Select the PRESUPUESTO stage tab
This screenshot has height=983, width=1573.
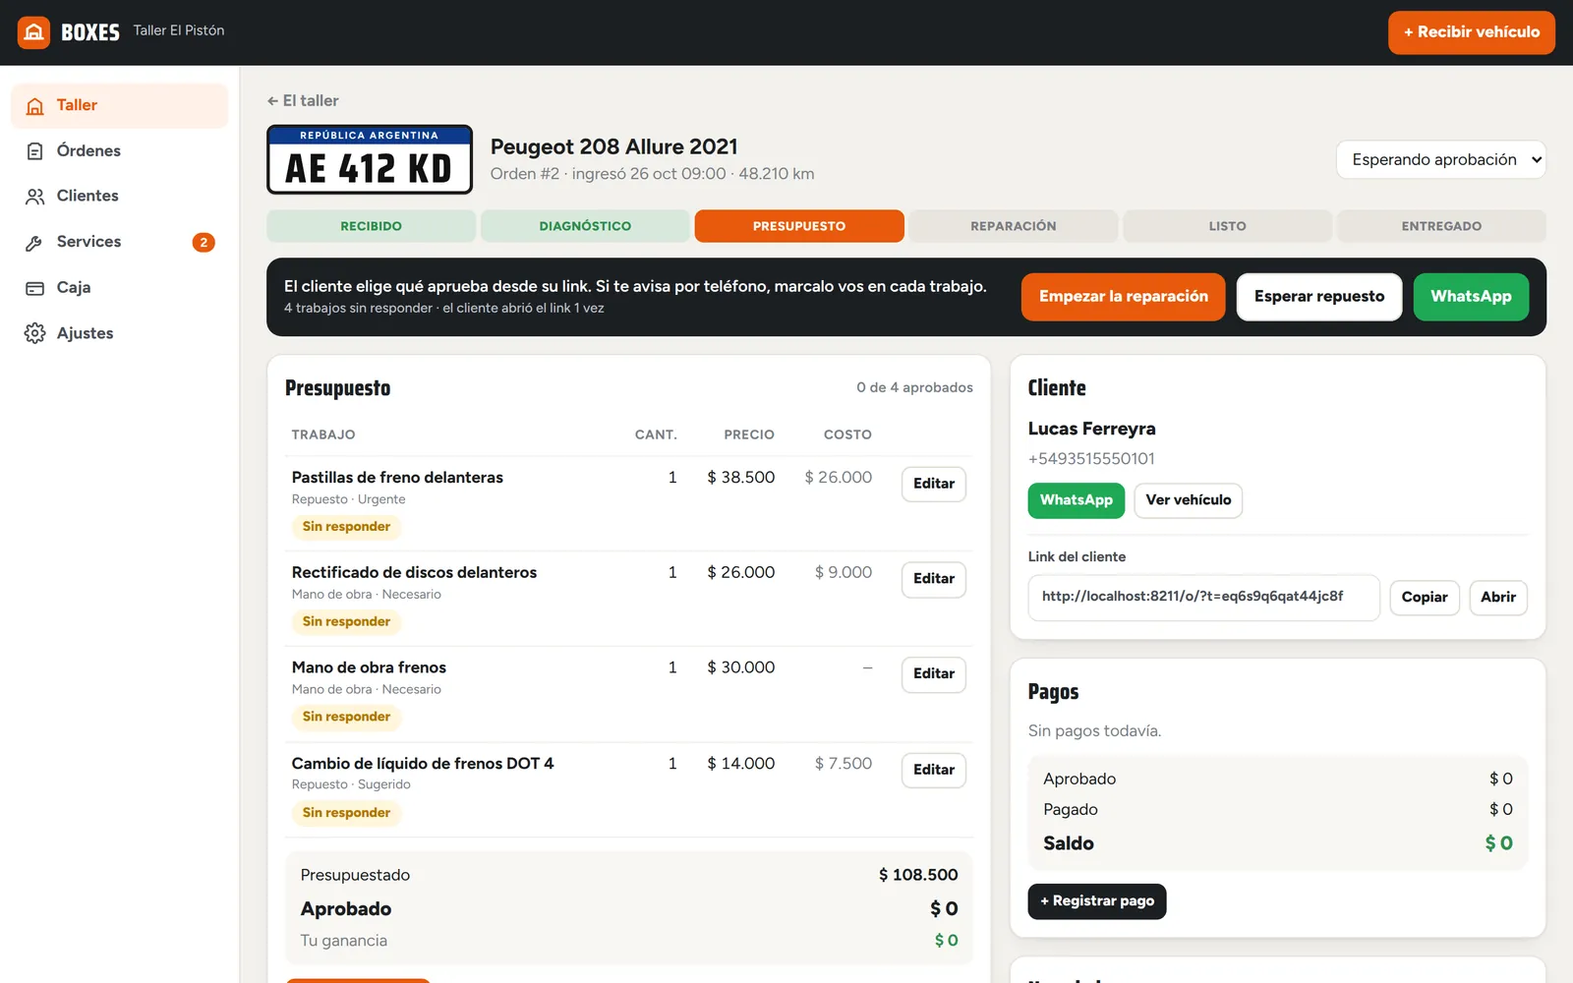(799, 226)
